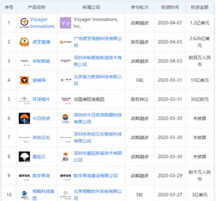Image resolution: width=216 pixels, height=201 pixels.
Task: Open 深圳市今日投资数据科技有限公司 link
Action: (x=98, y=118)
